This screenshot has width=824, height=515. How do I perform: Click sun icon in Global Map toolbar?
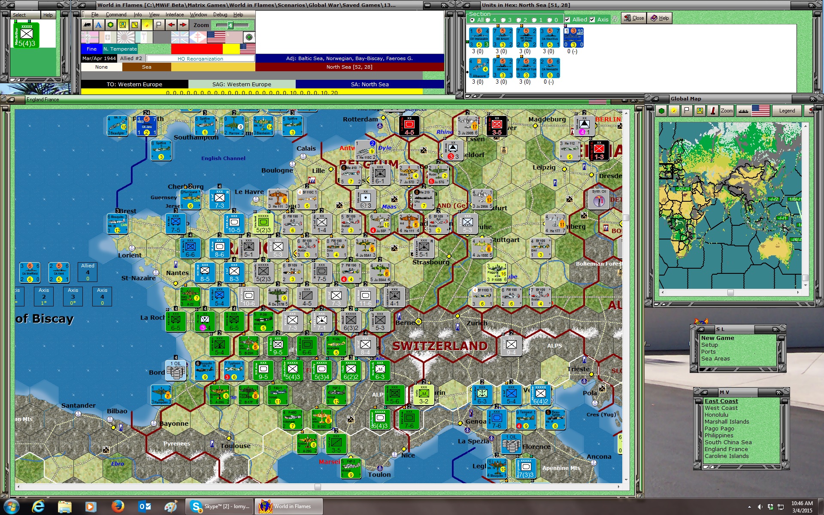(x=674, y=111)
